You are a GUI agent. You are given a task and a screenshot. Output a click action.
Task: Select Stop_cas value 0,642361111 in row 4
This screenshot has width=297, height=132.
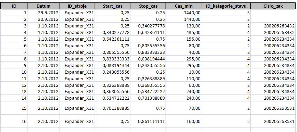[x=148, y=33]
